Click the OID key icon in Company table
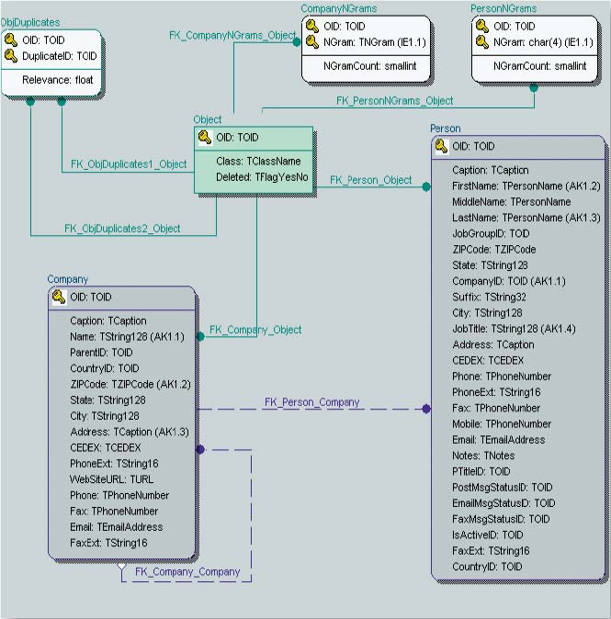 pos(59,297)
